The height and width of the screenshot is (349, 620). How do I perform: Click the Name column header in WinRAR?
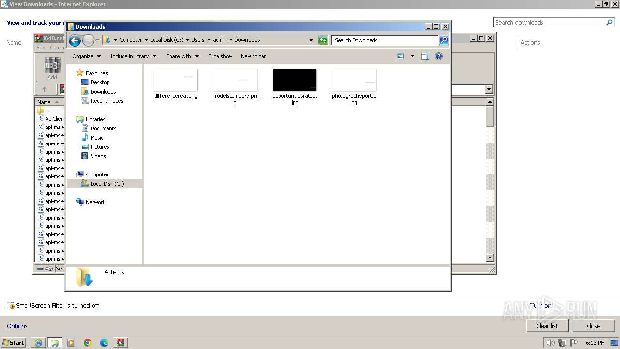(49, 102)
